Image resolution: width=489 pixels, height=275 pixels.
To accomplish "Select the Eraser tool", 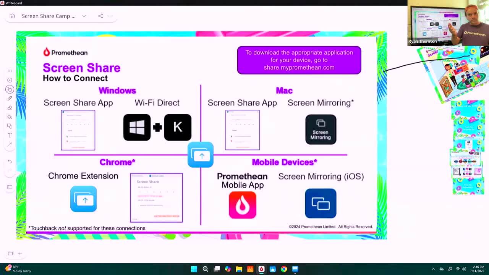I will [x=10, y=108].
